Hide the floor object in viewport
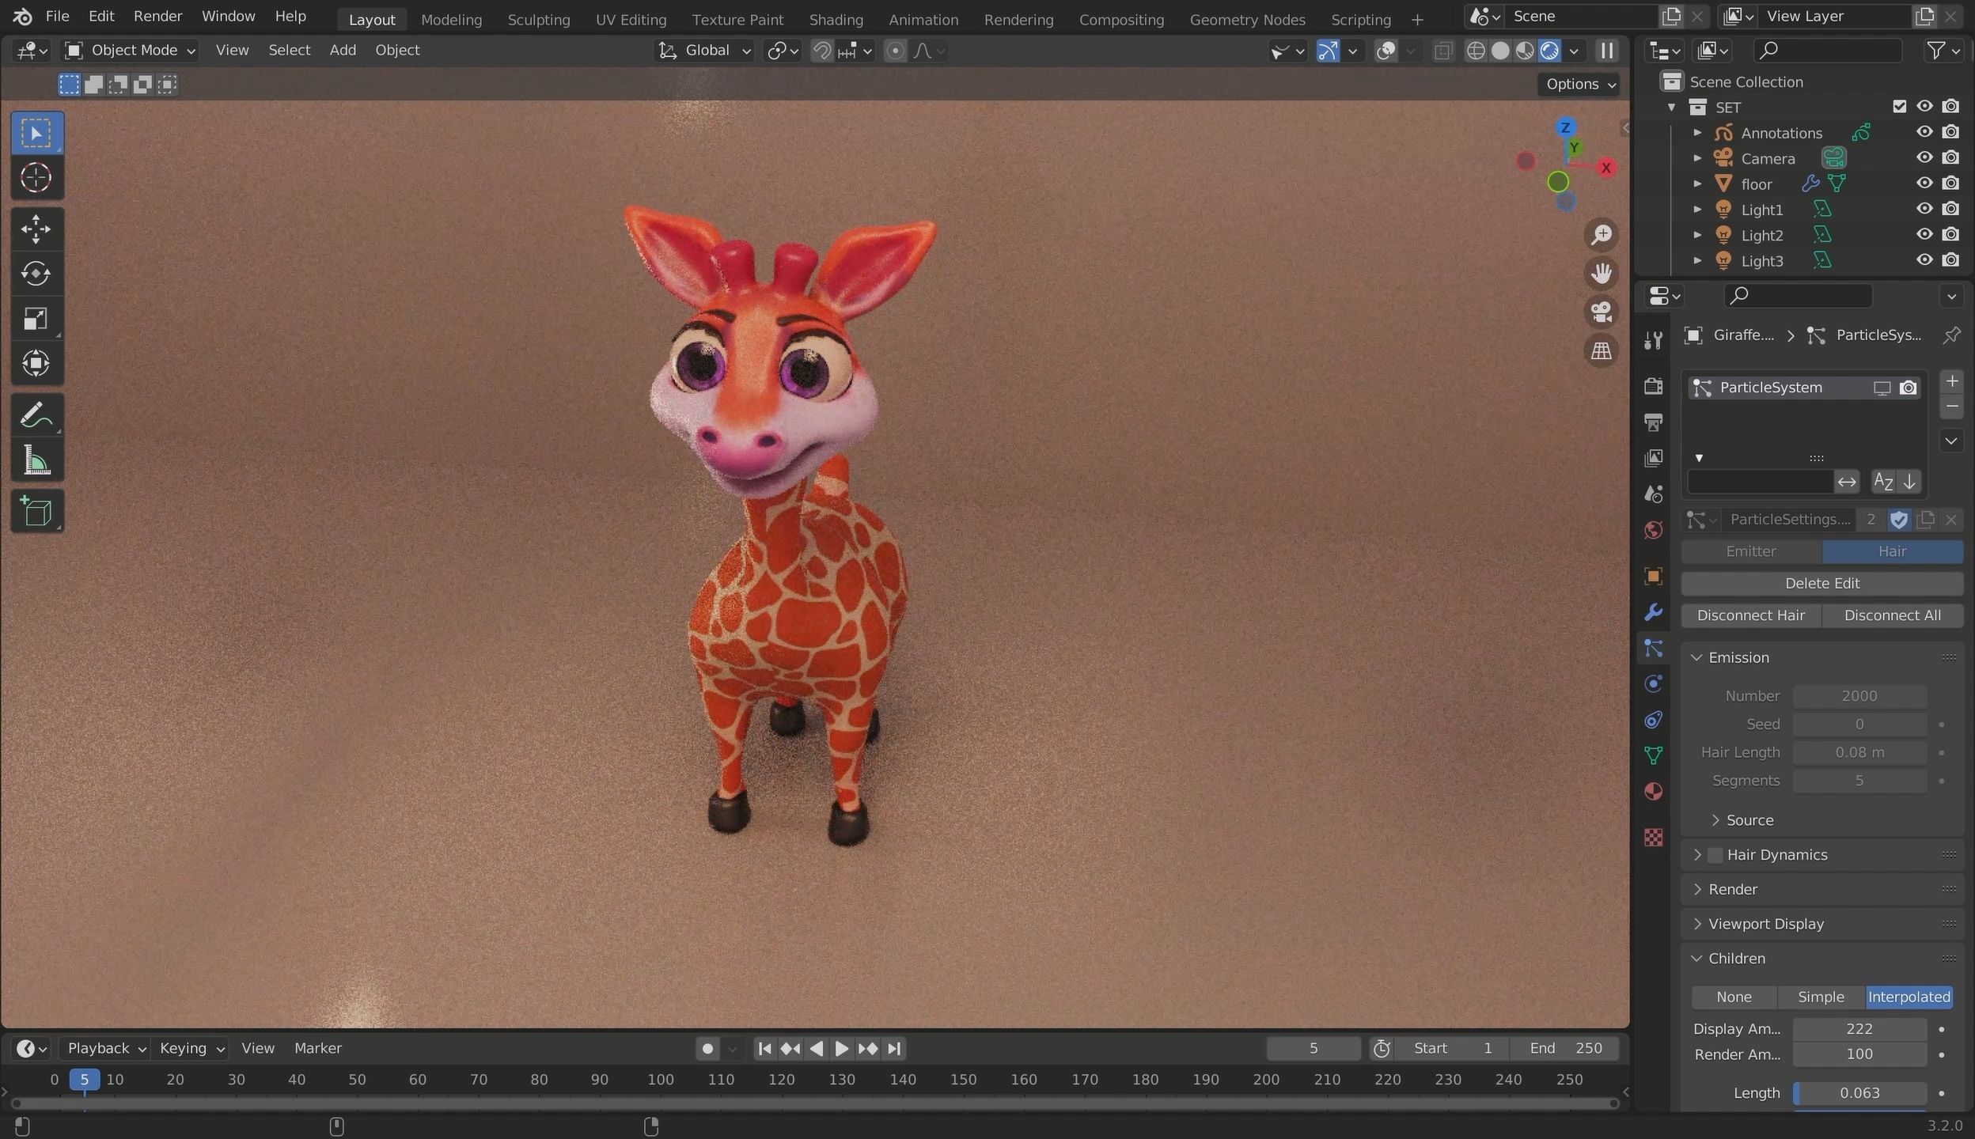This screenshot has height=1139, width=1975. click(x=1924, y=183)
